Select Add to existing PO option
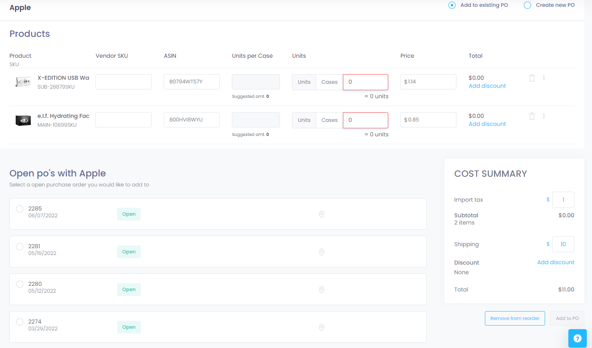 pyautogui.click(x=452, y=5)
